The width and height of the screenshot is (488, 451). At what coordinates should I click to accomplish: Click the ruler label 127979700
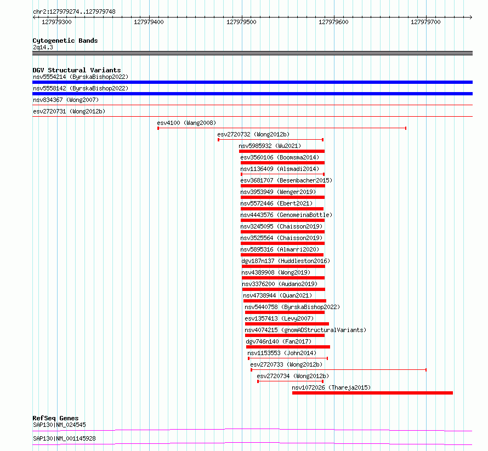[x=425, y=22]
